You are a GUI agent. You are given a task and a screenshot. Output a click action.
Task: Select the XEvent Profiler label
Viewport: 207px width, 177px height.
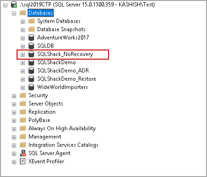pos(46,161)
